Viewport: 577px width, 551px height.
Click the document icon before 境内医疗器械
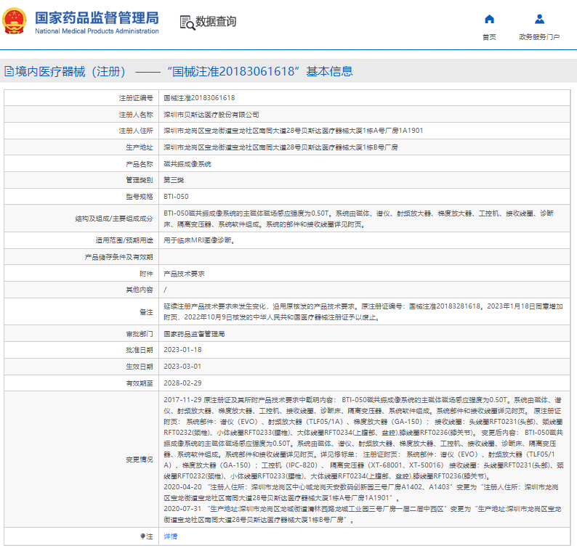pos(9,71)
